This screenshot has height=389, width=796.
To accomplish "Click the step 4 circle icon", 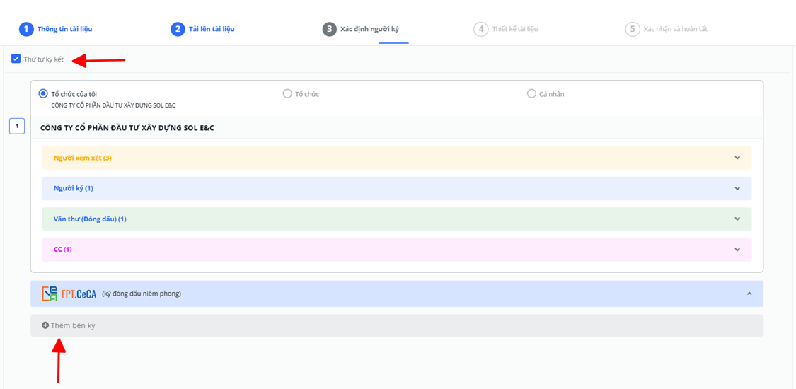I will pyautogui.click(x=481, y=29).
